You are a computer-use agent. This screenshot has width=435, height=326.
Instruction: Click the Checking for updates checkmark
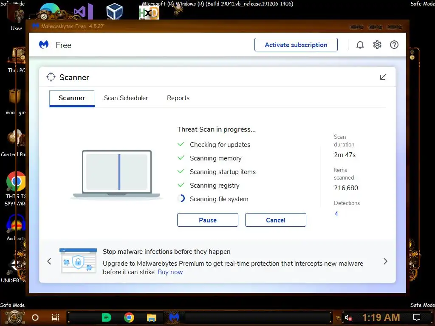181,144
